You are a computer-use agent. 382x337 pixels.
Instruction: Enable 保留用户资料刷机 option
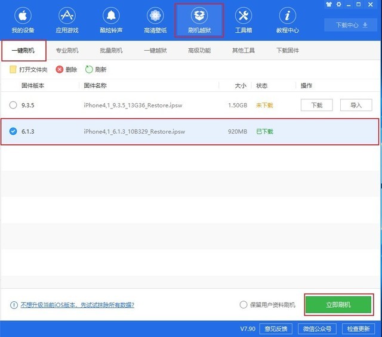243,305
